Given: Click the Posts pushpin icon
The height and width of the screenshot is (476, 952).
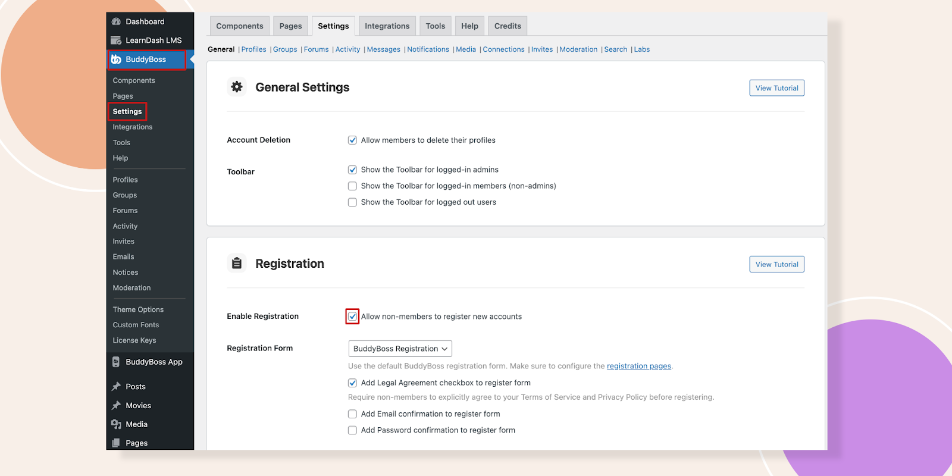Looking at the screenshot, I should 116,387.
